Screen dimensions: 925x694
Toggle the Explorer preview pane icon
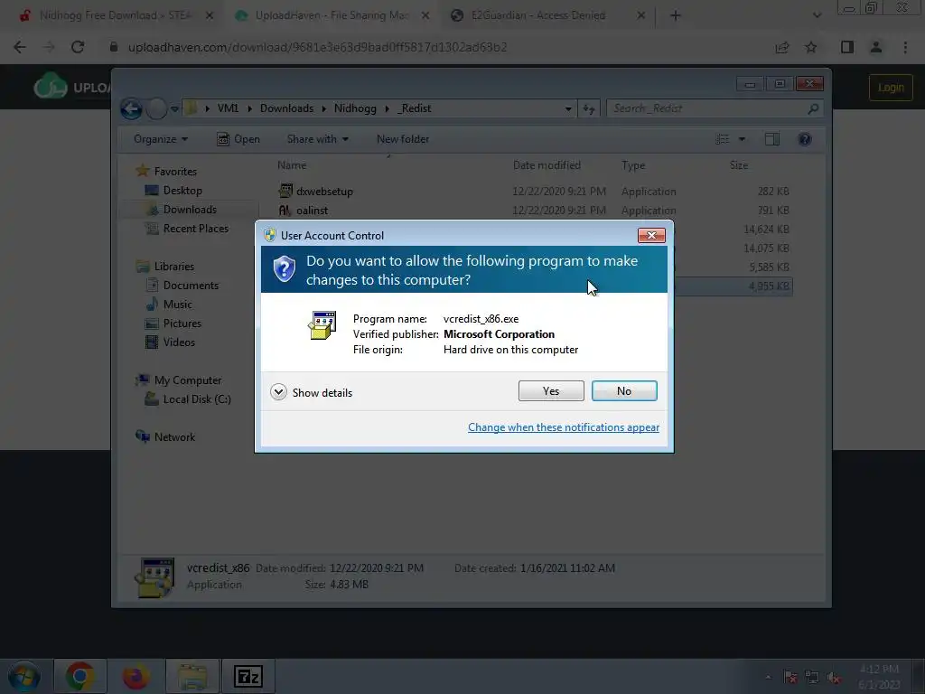click(771, 139)
